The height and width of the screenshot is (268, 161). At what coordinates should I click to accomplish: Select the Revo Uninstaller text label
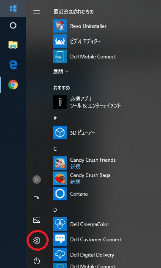click(88, 26)
